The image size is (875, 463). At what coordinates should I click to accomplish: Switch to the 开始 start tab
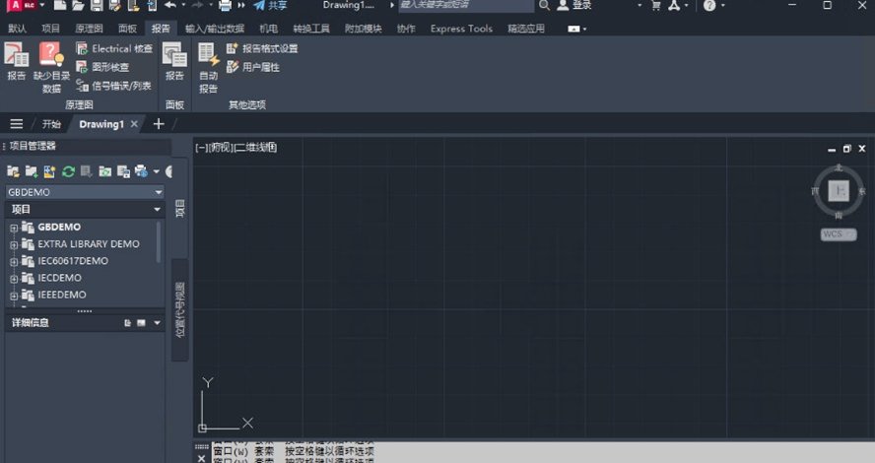51,124
